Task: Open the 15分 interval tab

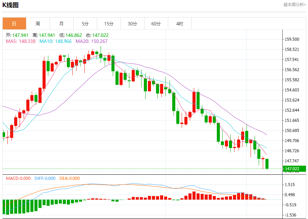Action: click(109, 24)
